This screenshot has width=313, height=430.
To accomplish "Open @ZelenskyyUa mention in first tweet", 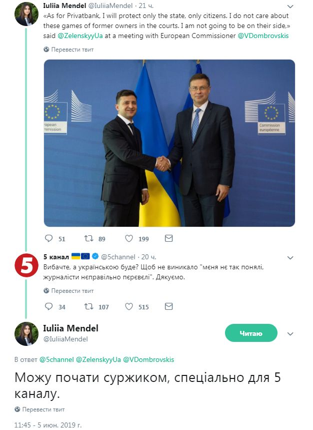I will pos(80,36).
